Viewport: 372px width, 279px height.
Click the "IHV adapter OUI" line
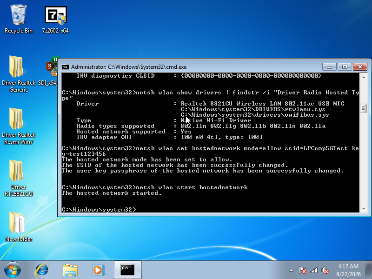169,137
